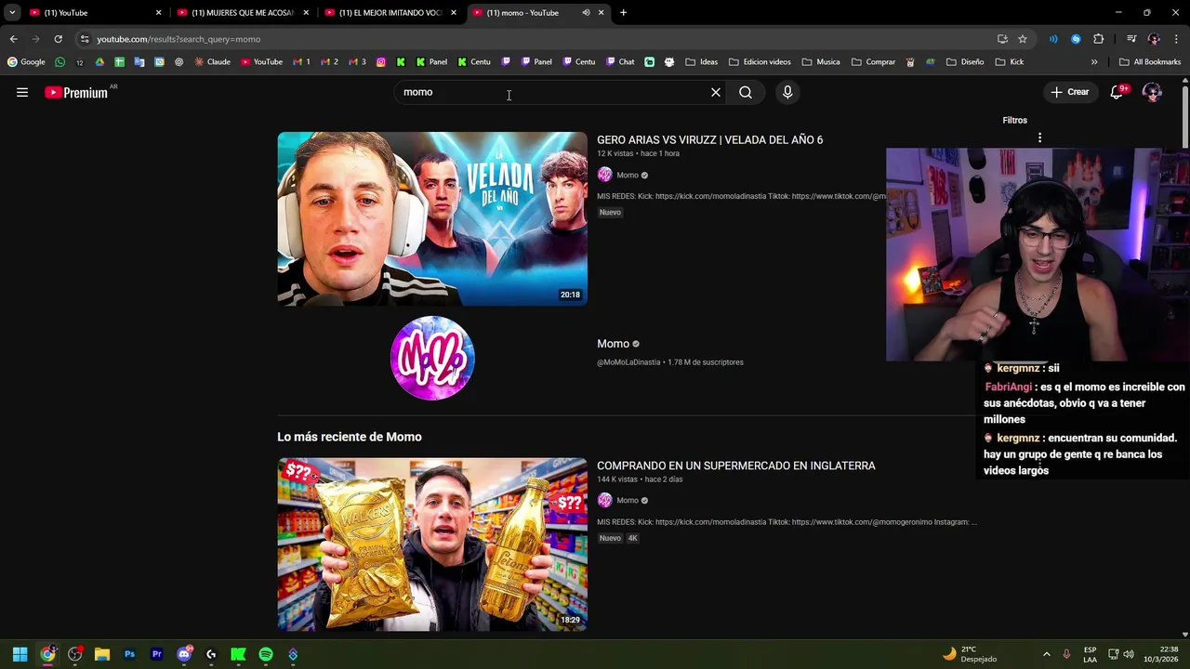Go to YouTube Premium home logo
1190x669 pixels.
pyautogui.click(x=76, y=92)
